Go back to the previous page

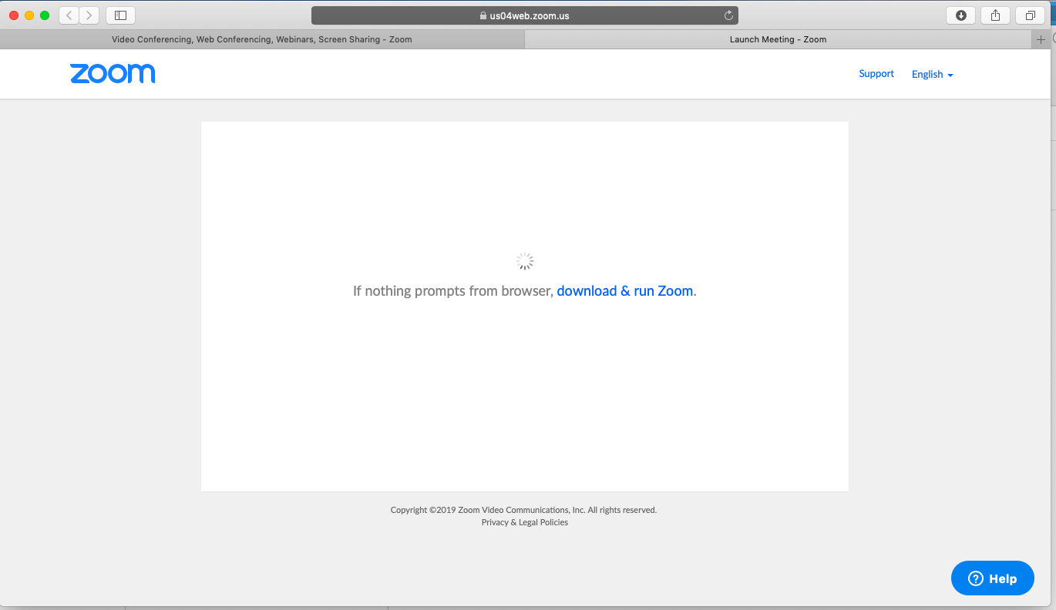69,15
